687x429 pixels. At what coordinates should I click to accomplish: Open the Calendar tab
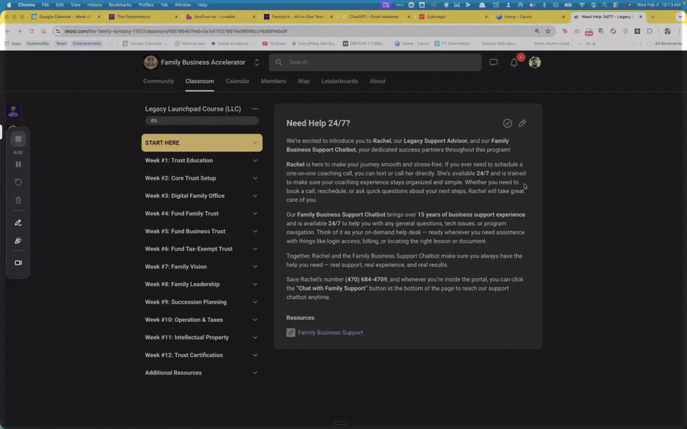tap(237, 81)
